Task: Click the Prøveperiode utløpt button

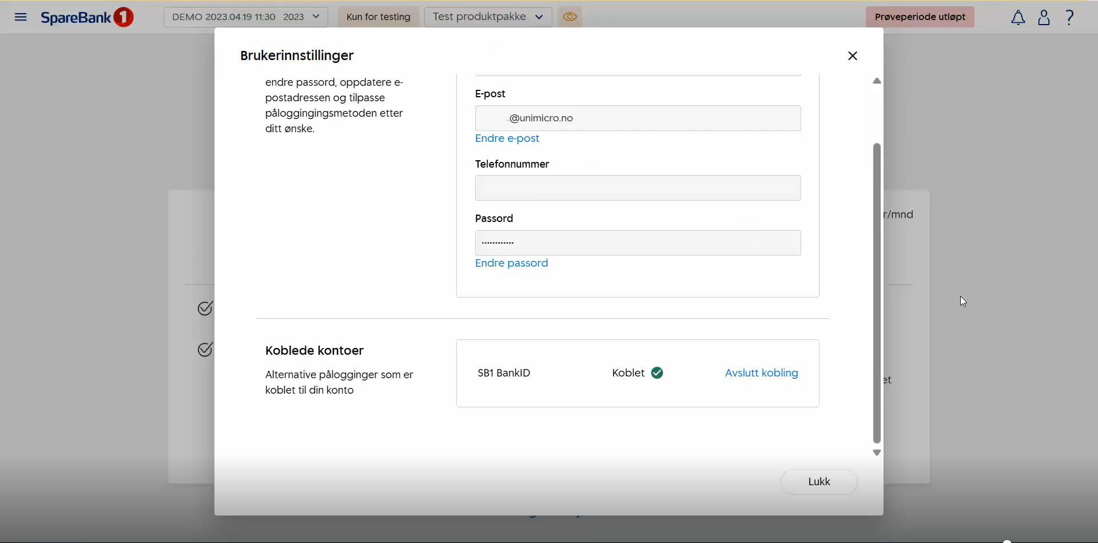Action: (920, 17)
